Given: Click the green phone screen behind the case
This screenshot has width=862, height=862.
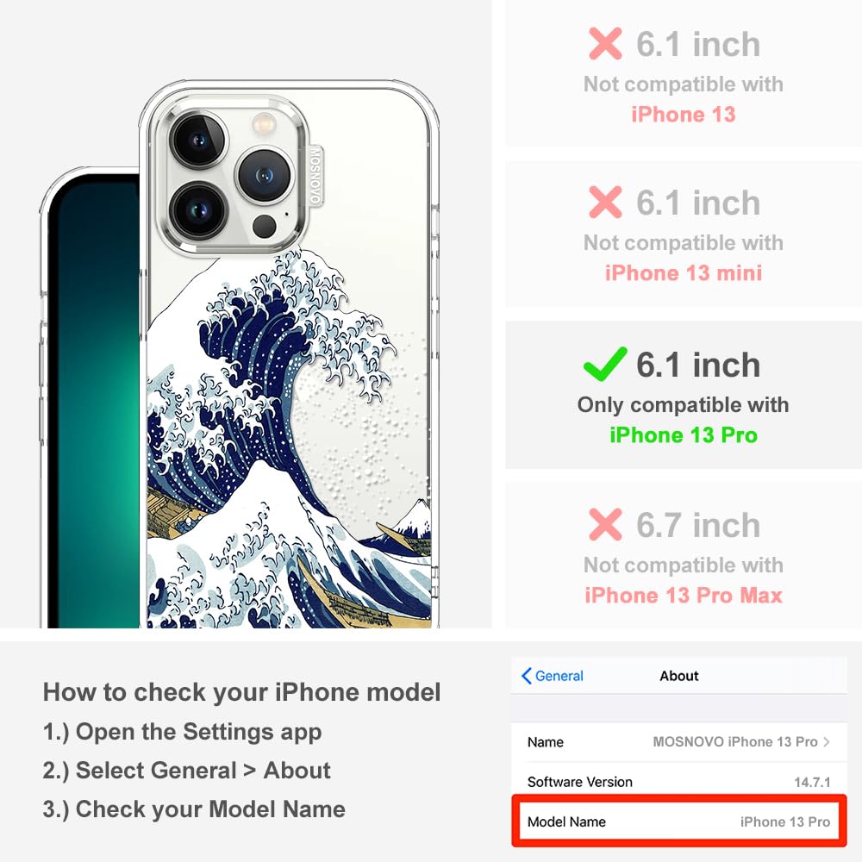Looking at the screenshot, I should pos(93,402).
